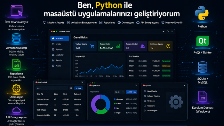
Task: Click the people icon on Toplam Müşteri
Action: tap(143, 46)
